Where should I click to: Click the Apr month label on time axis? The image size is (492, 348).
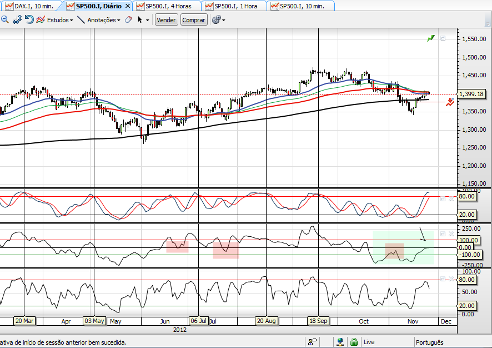coord(66,321)
